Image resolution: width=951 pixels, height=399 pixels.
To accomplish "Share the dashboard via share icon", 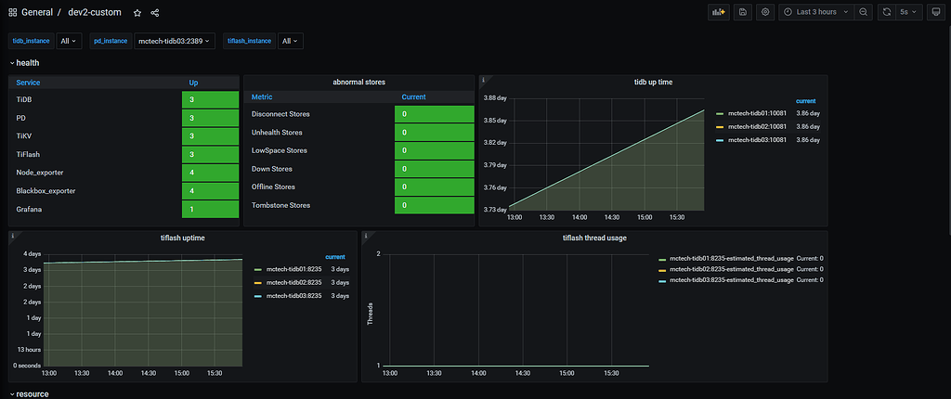I will click(155, 13).
